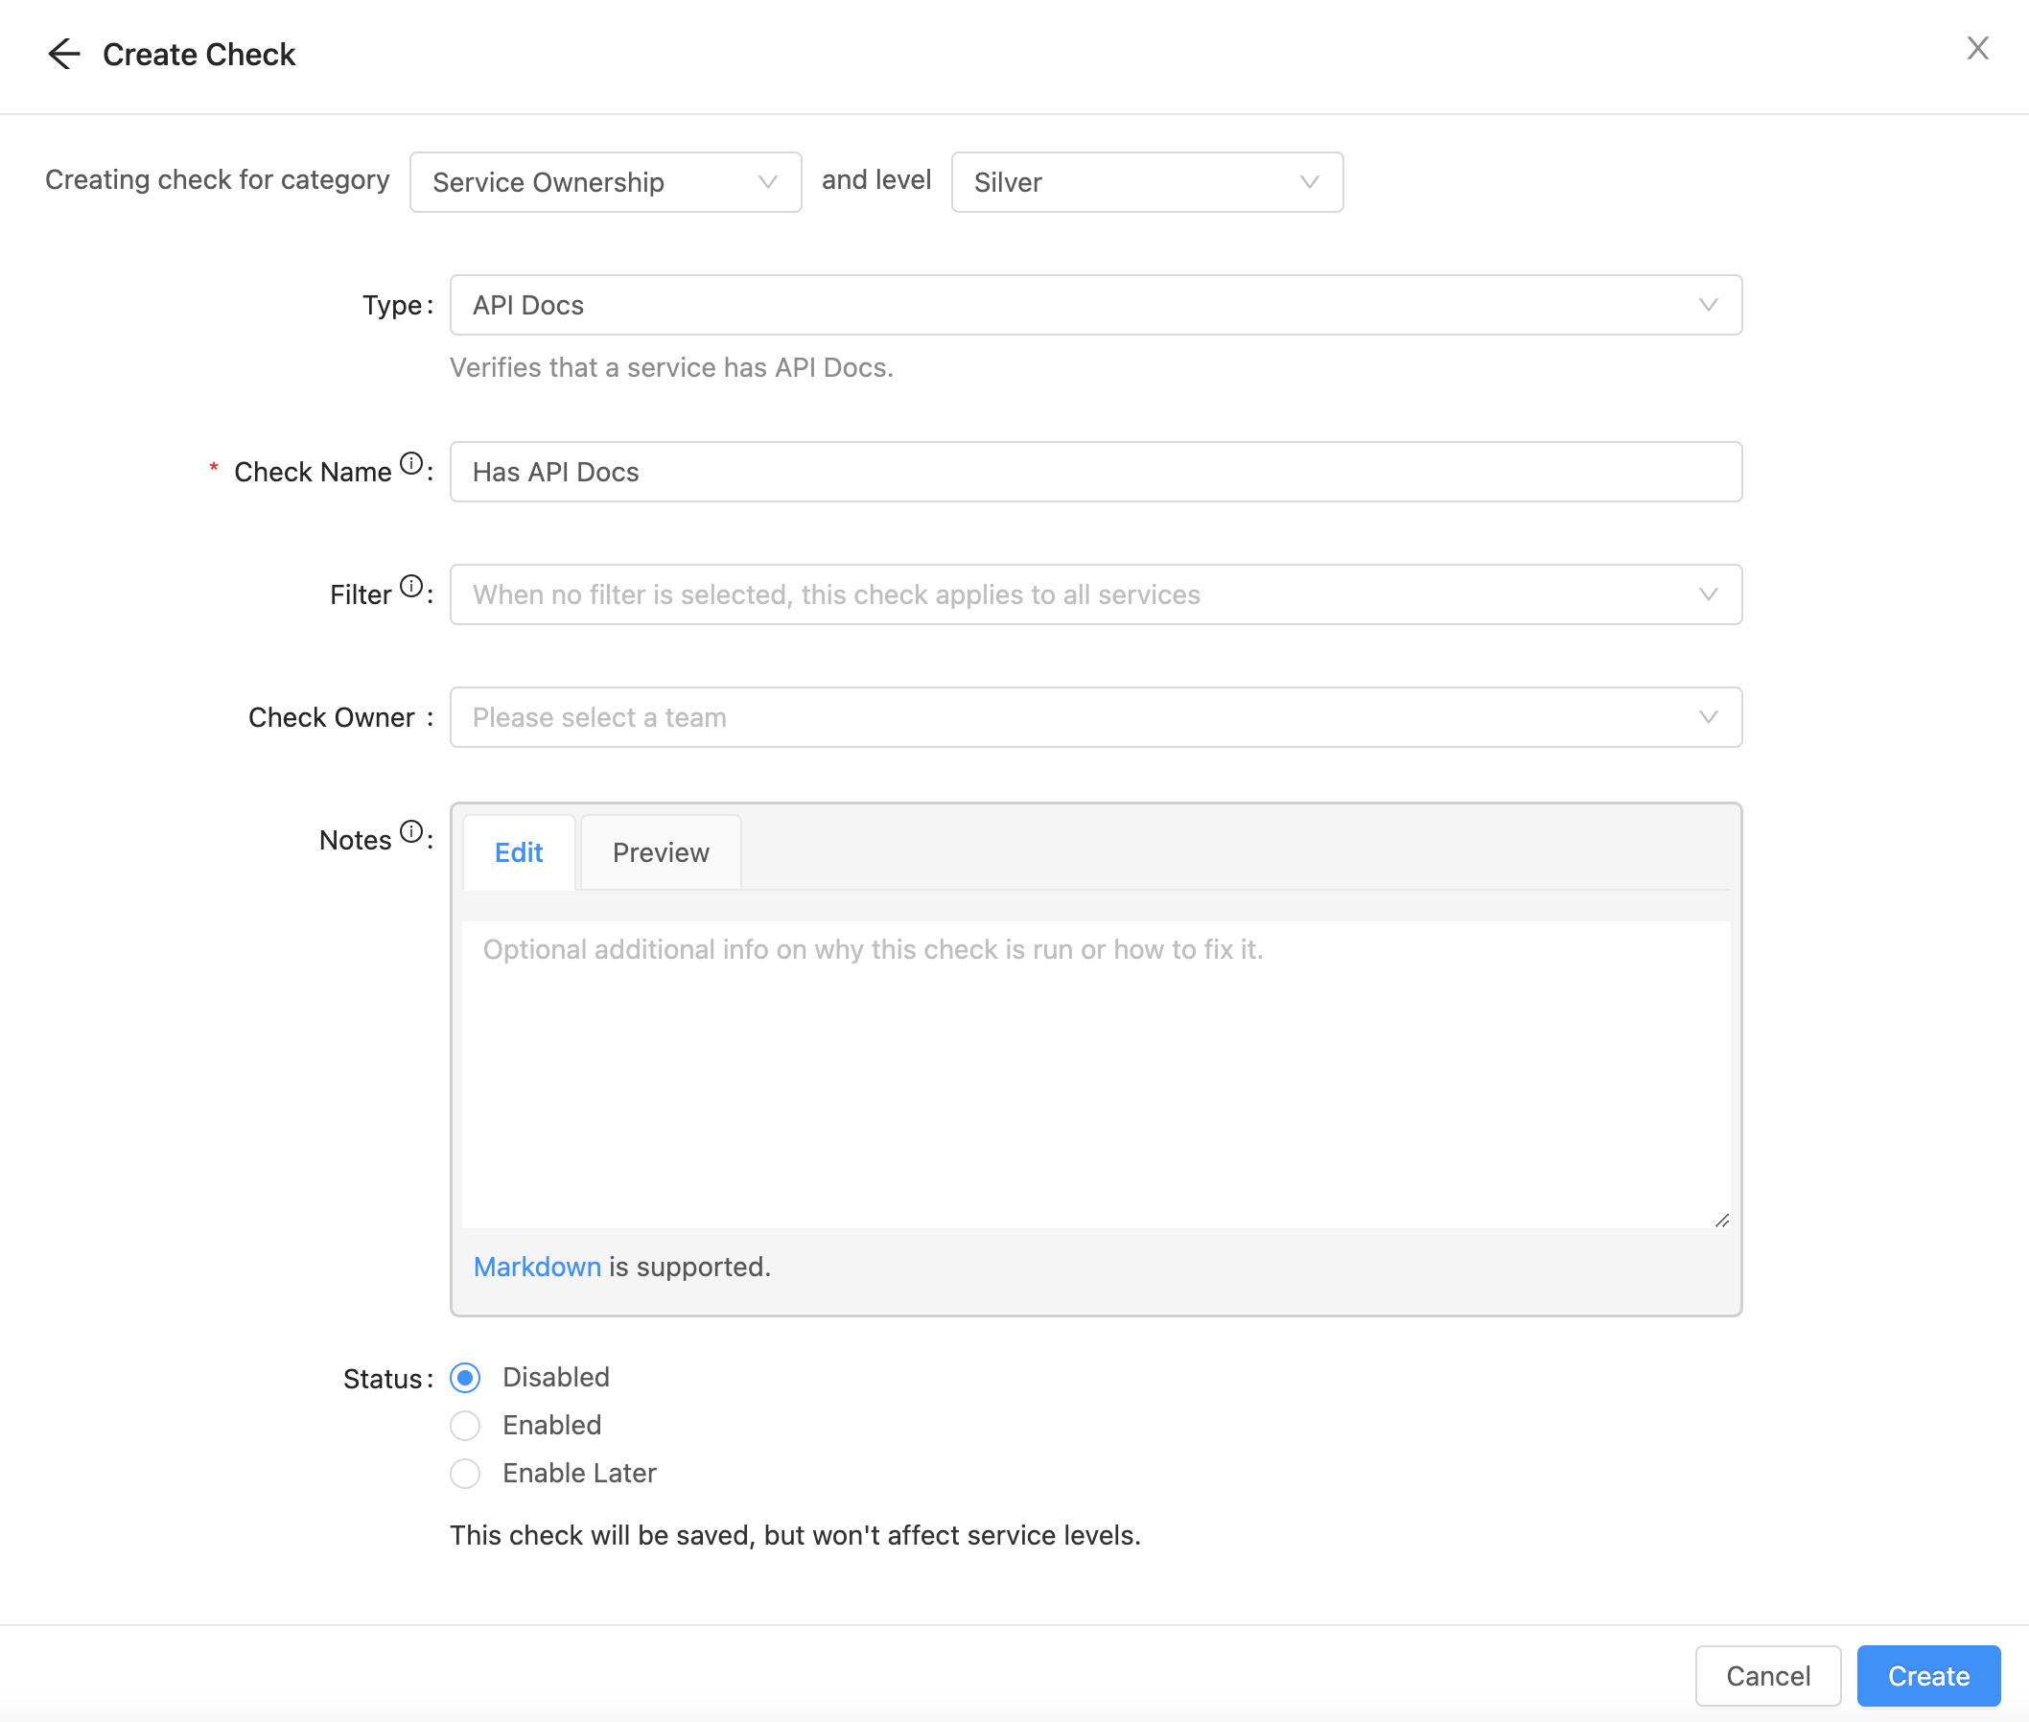
Task: Open the Silver level dropdown
Action: [x=1147, y=182]
